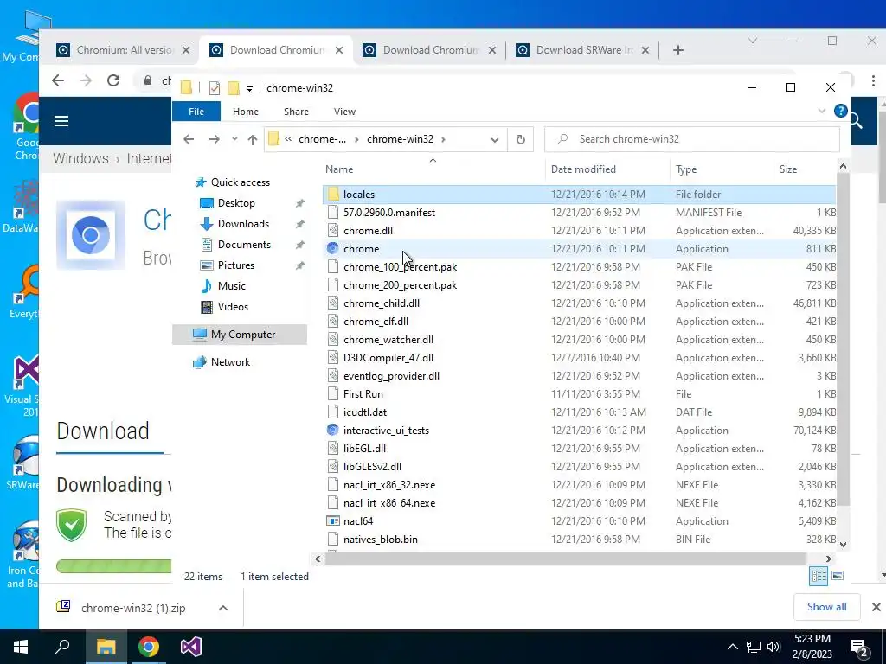Click vertical scrollbar down arrow in file list
Image resolution: width=886 pixels, height=664 pixels.
pos(843,545)
